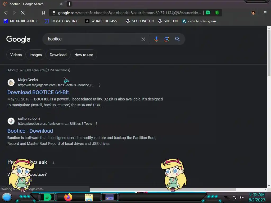The image size is (271, 203).
Task: Click the vertical scrollbar thumb
Action: [269, 53]
